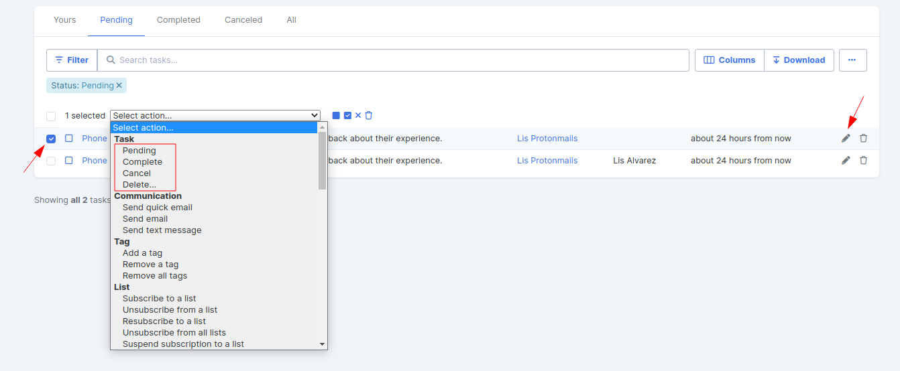Image resolution: width=900 pixels, height=371 pixels.
Task: Click the pencil edit icon in the checked task row
Action: click(x=846, y=139)
